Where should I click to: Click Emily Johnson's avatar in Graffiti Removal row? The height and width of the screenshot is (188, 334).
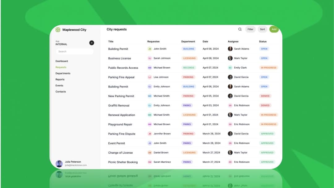(x=150, y=105)
